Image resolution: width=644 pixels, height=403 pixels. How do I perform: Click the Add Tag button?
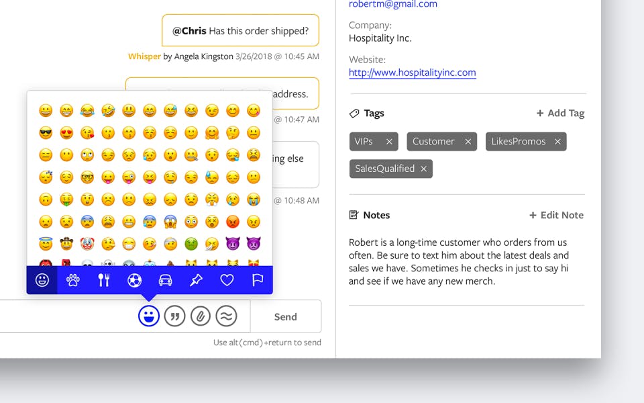pos(560,113)
